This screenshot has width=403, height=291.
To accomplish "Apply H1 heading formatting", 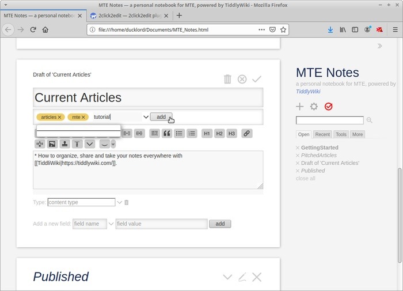I will pyautogui.click(x=207, y=133).
